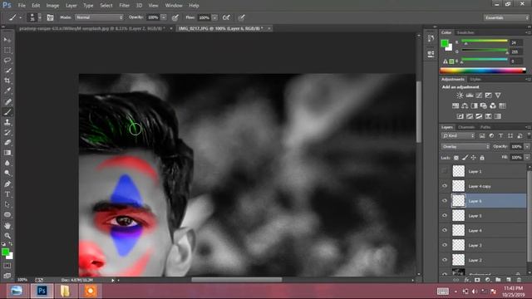Viewport: 532px width, 299px height.
Task: Open the Overlay blend mode dropdown
Action: pyautogui.click(x=465, y=147)
